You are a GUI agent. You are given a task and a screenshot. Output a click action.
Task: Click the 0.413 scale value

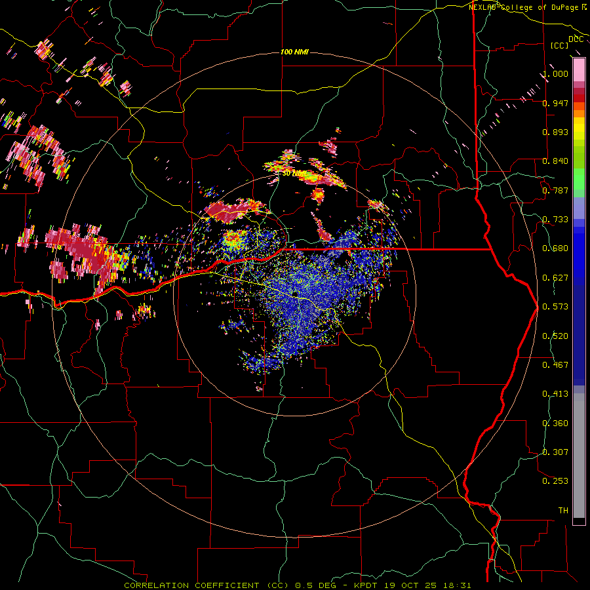click(x=555, y=394)
